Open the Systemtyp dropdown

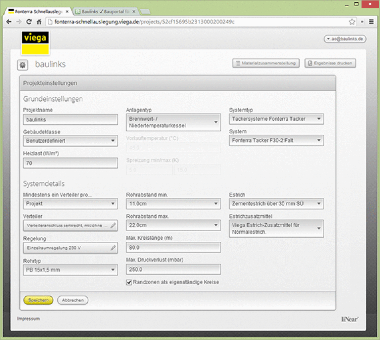coord(276,119)
